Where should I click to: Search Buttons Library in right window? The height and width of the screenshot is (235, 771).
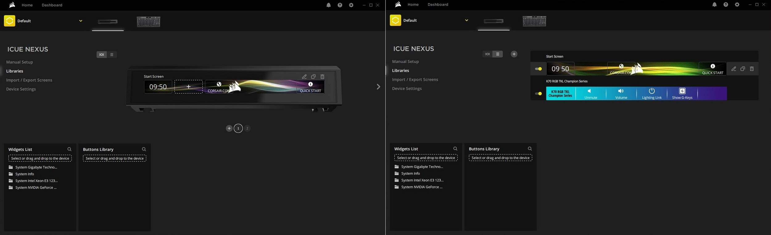(530, 149)
